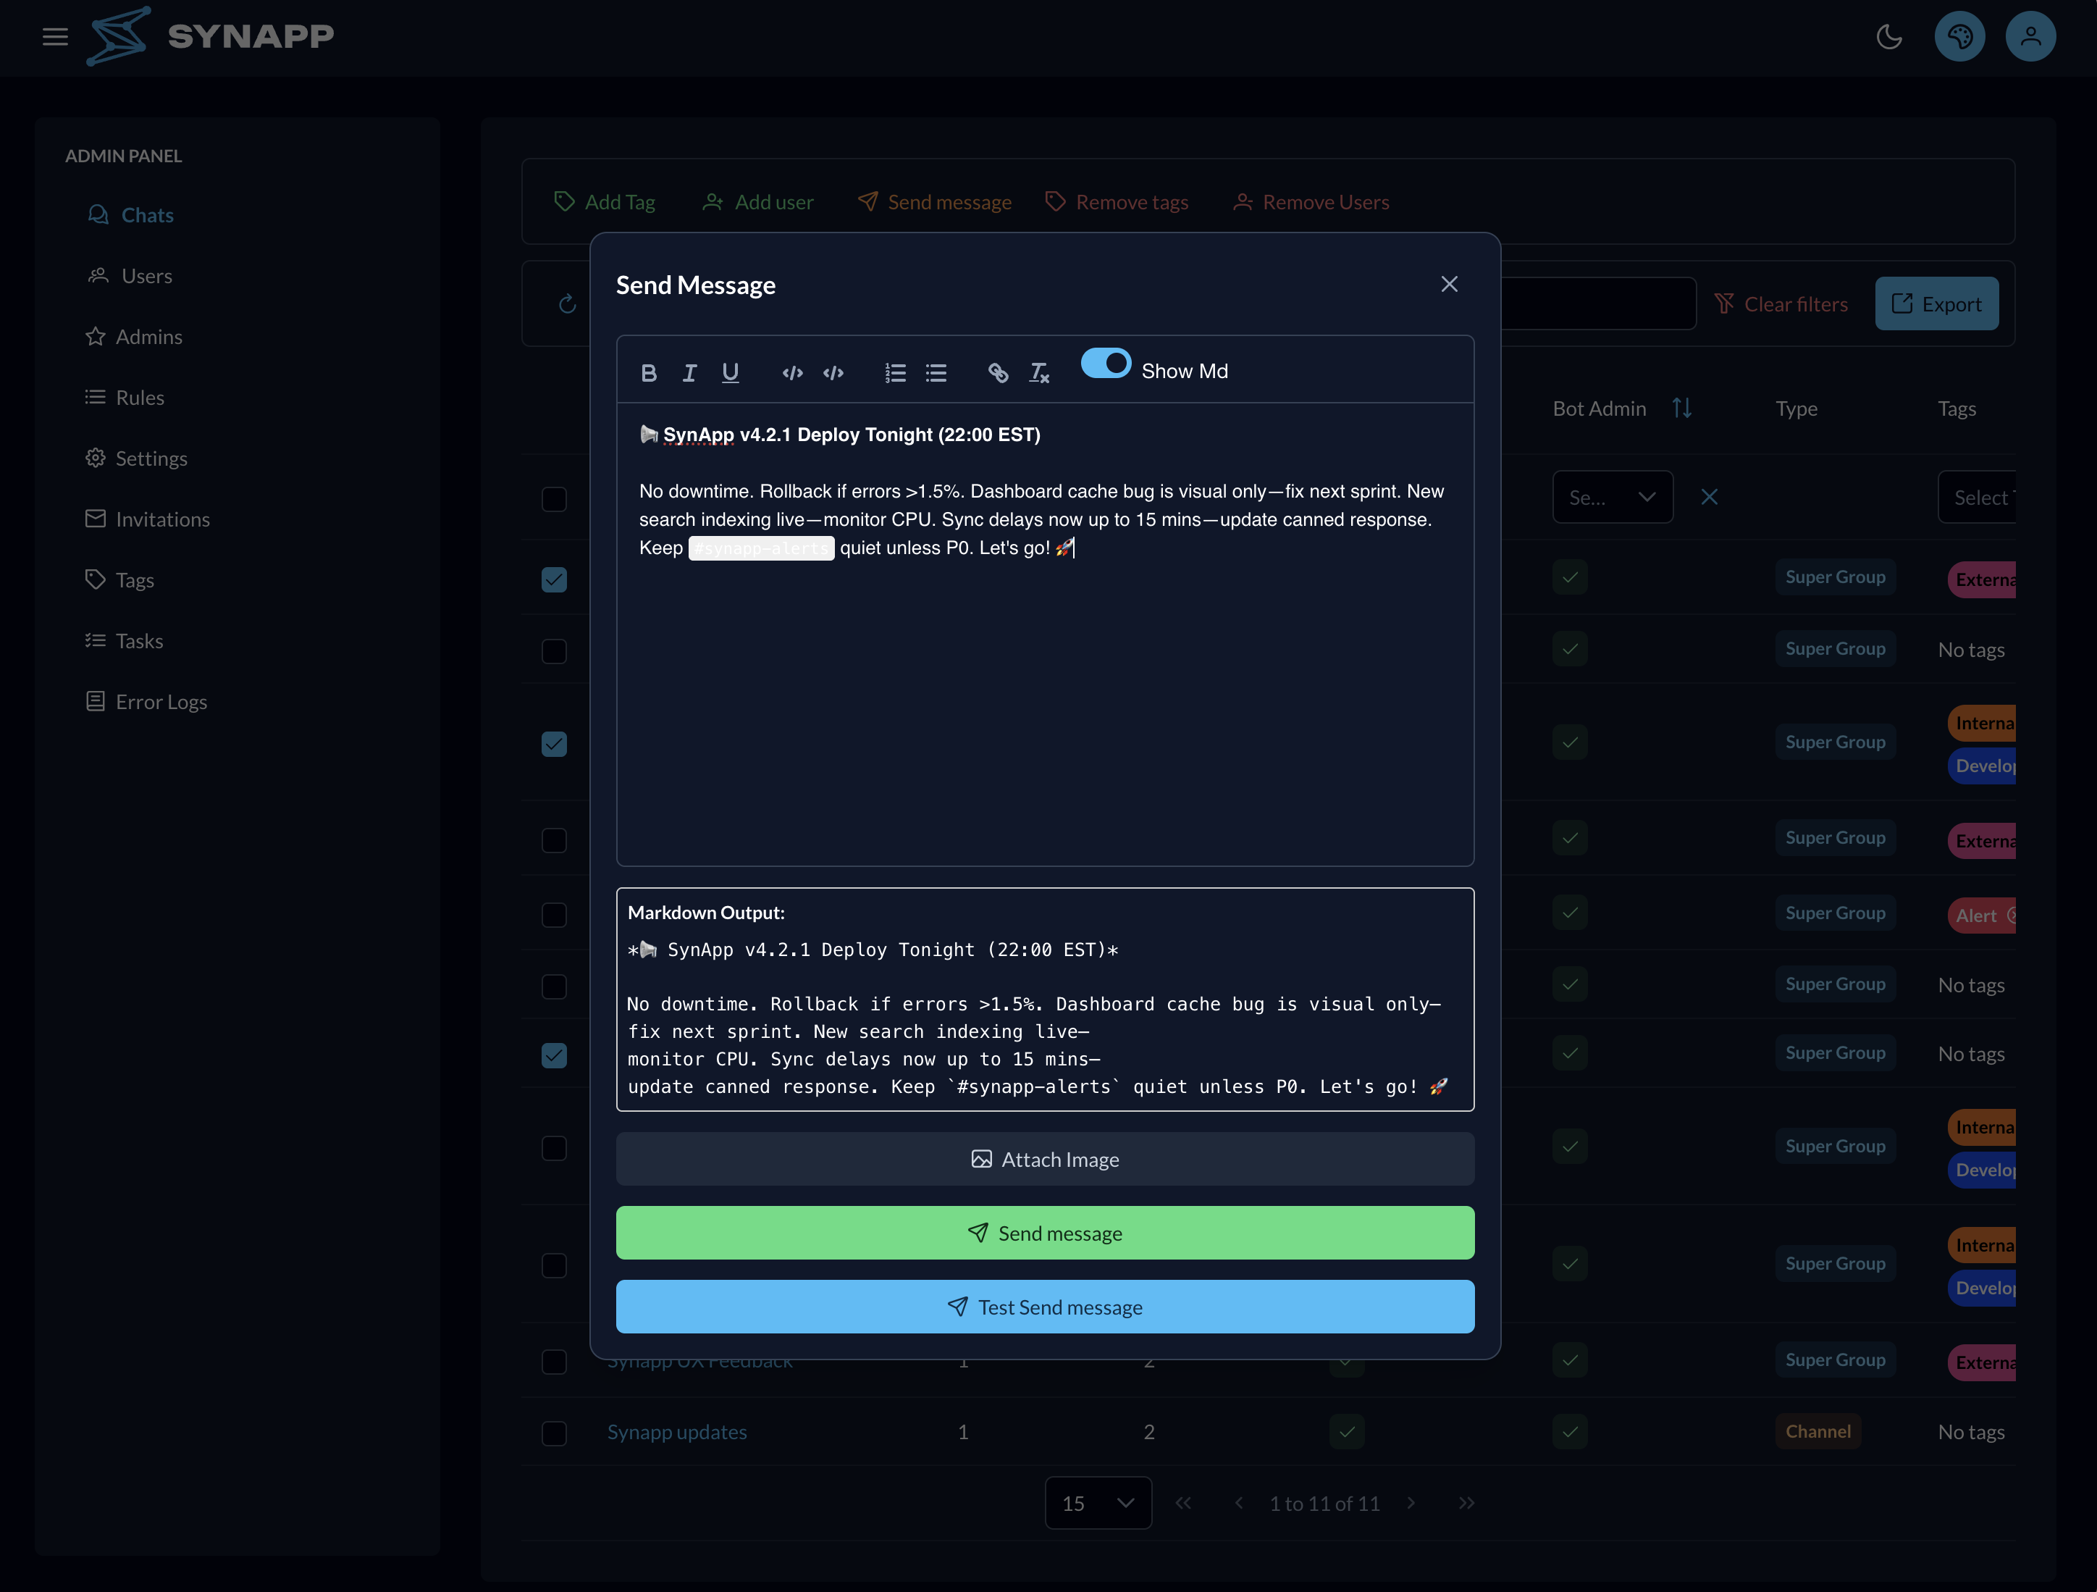2097x1592 pixels.
Task: Insert bulleted list in editor
Action: click(x=936, y=372)
